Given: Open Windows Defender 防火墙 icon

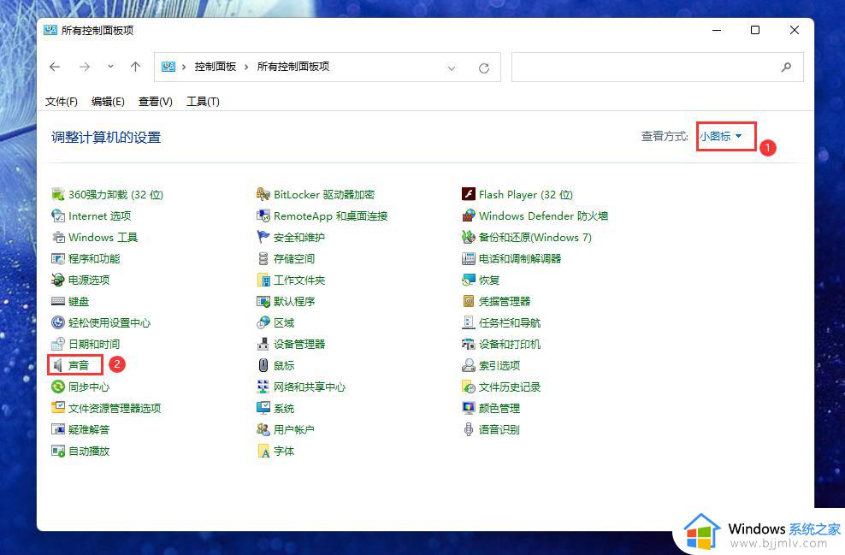Looking at the screenshot, I should (469, 216).
